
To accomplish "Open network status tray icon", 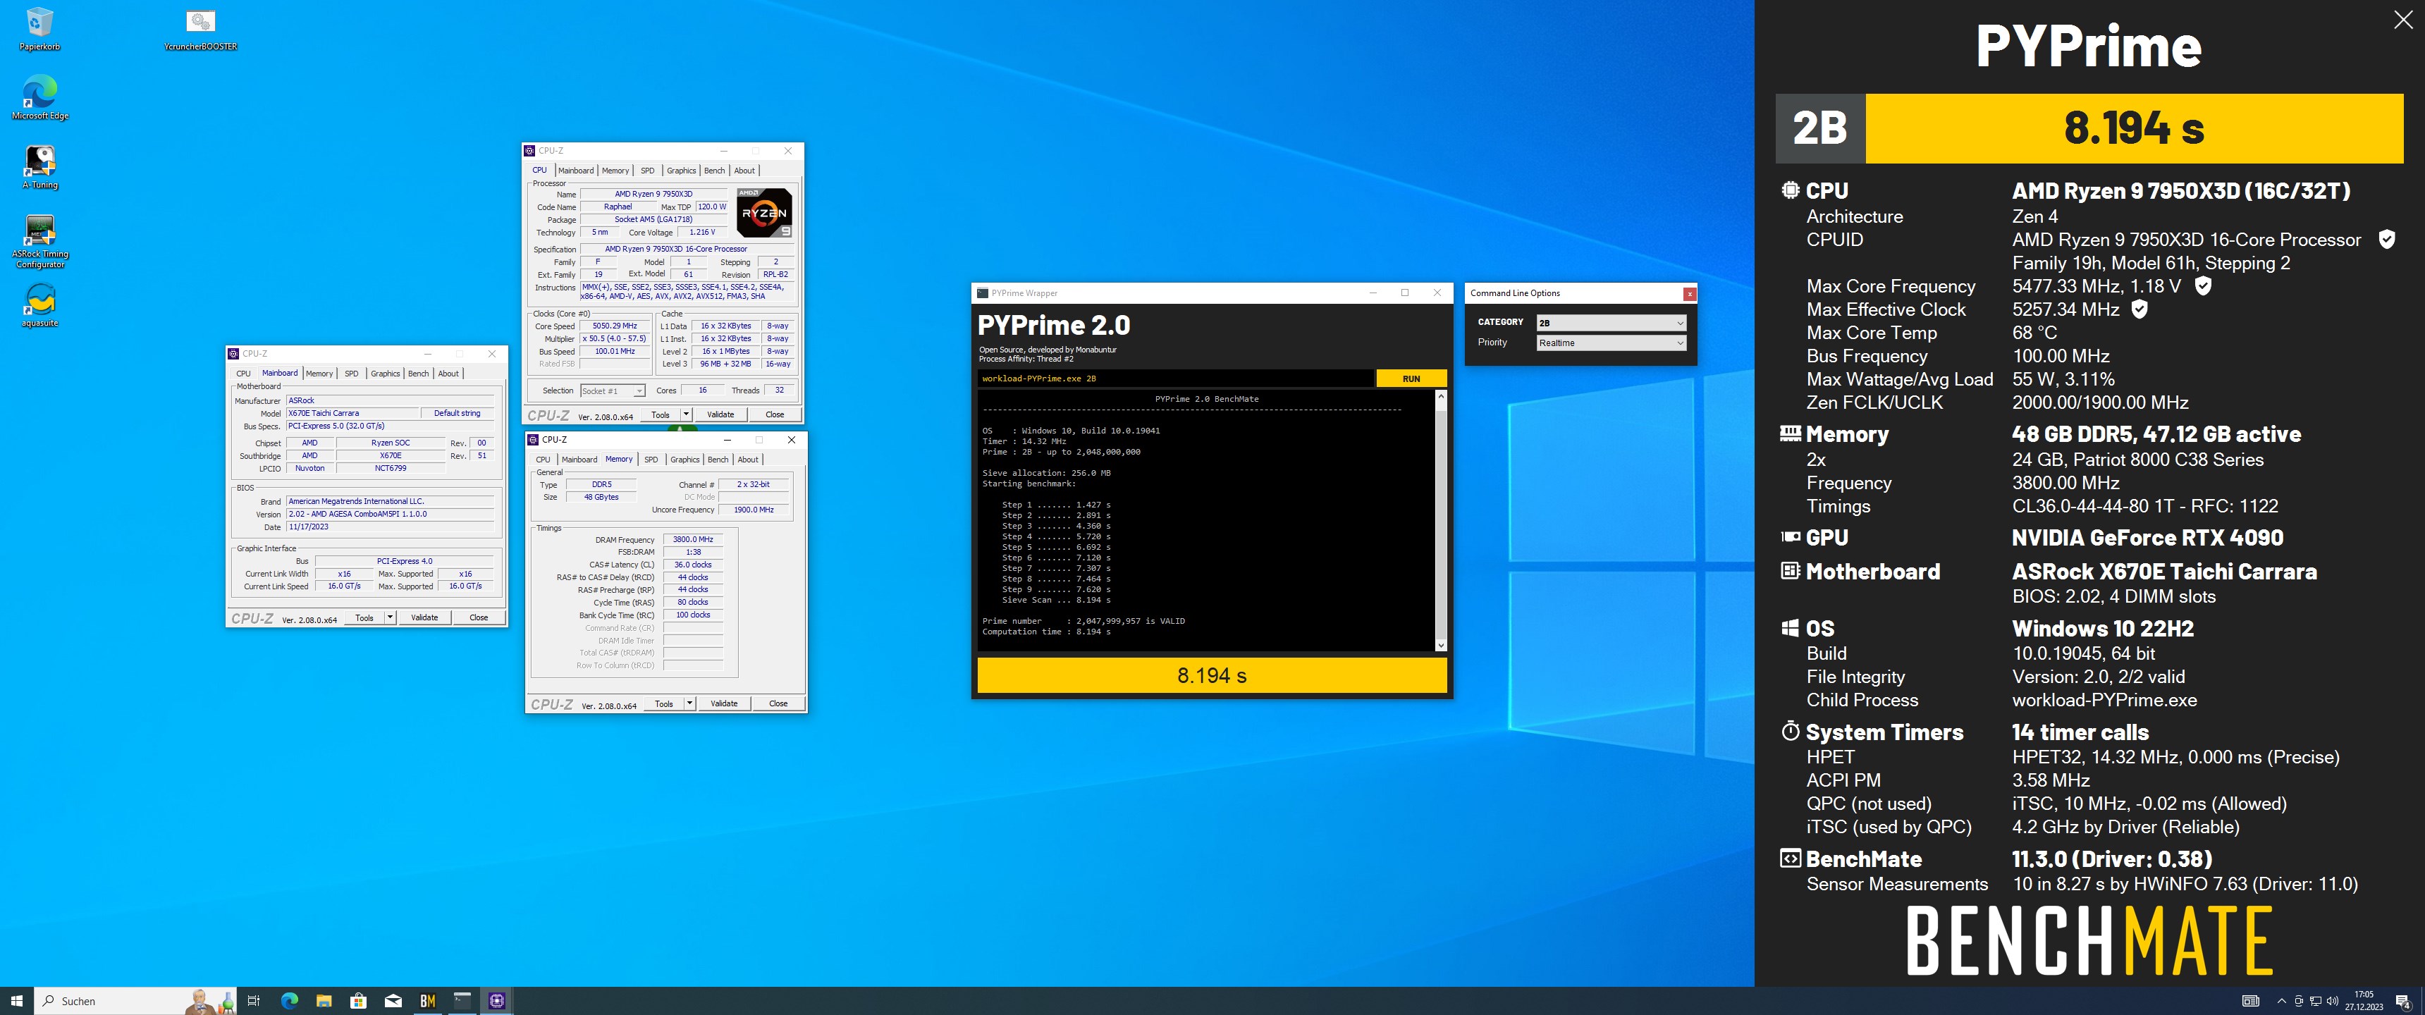I will coord(2315,1000).
